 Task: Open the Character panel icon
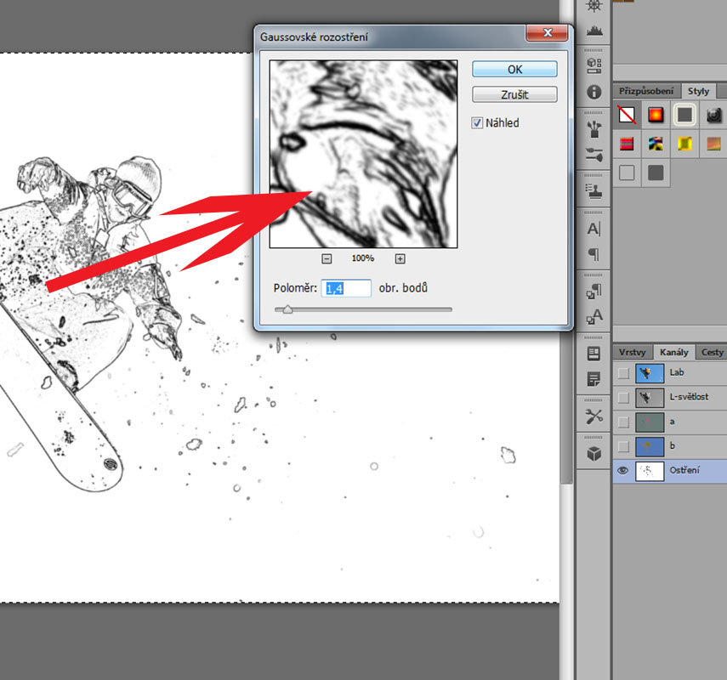point(594,229)
